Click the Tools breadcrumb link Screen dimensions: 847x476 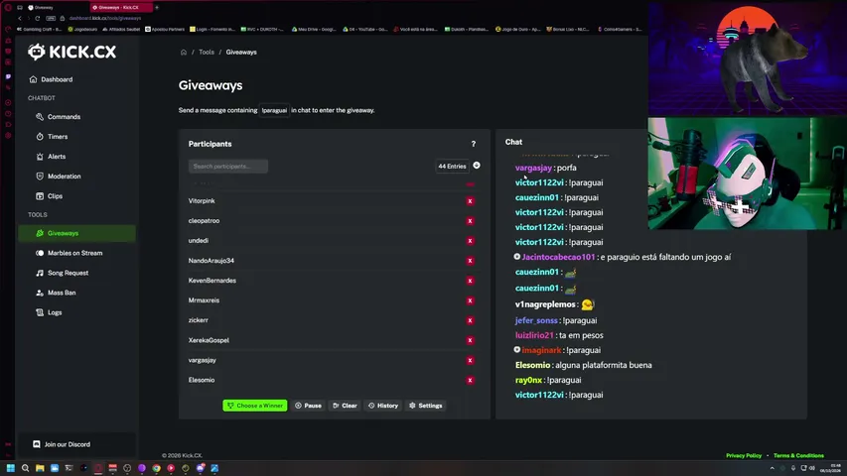click(207, 53)
